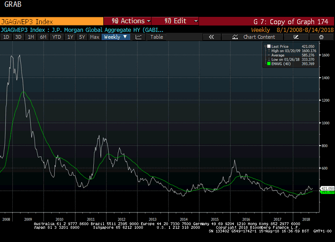Viewport: 335px width, 242px height.
Task: Select the 6M period option
Action: click(x=43, y=37)
